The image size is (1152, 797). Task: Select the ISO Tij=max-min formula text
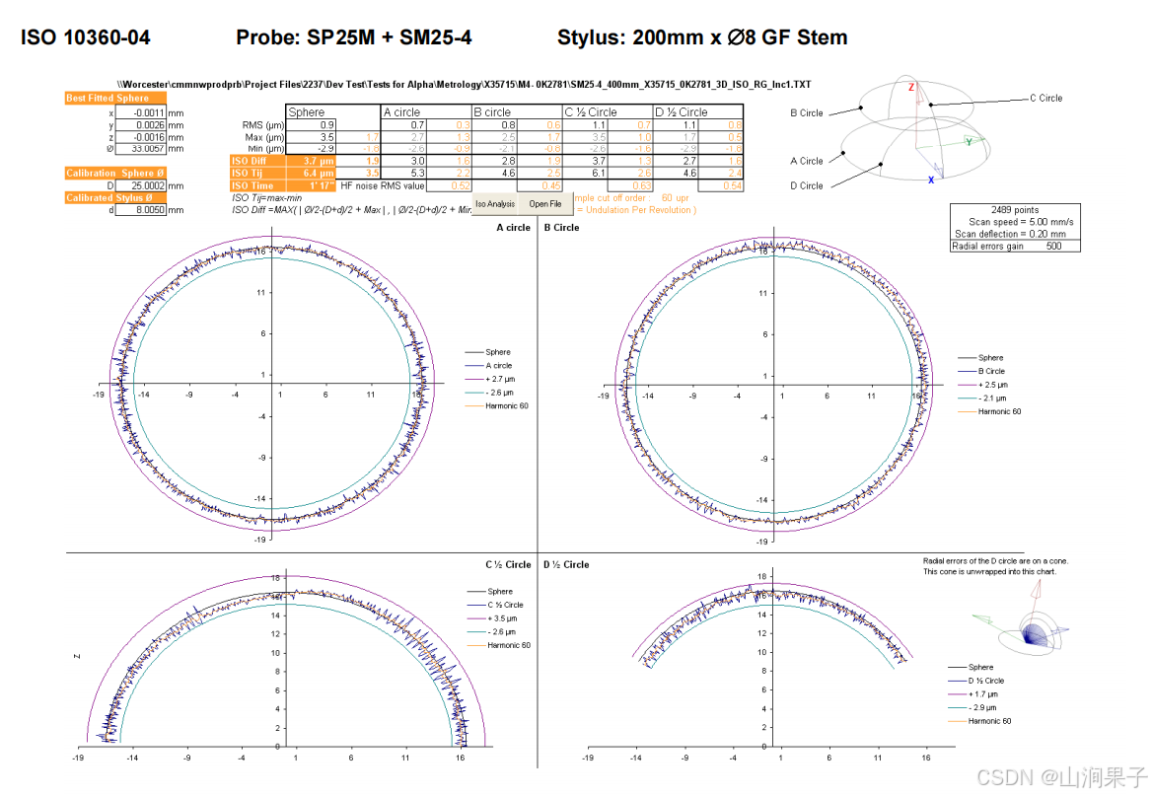[x=266, y=198]
